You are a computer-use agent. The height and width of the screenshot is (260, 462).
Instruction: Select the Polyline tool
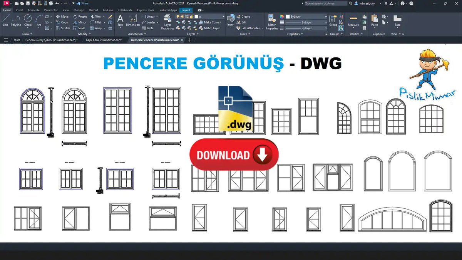(x=16, y=20)
